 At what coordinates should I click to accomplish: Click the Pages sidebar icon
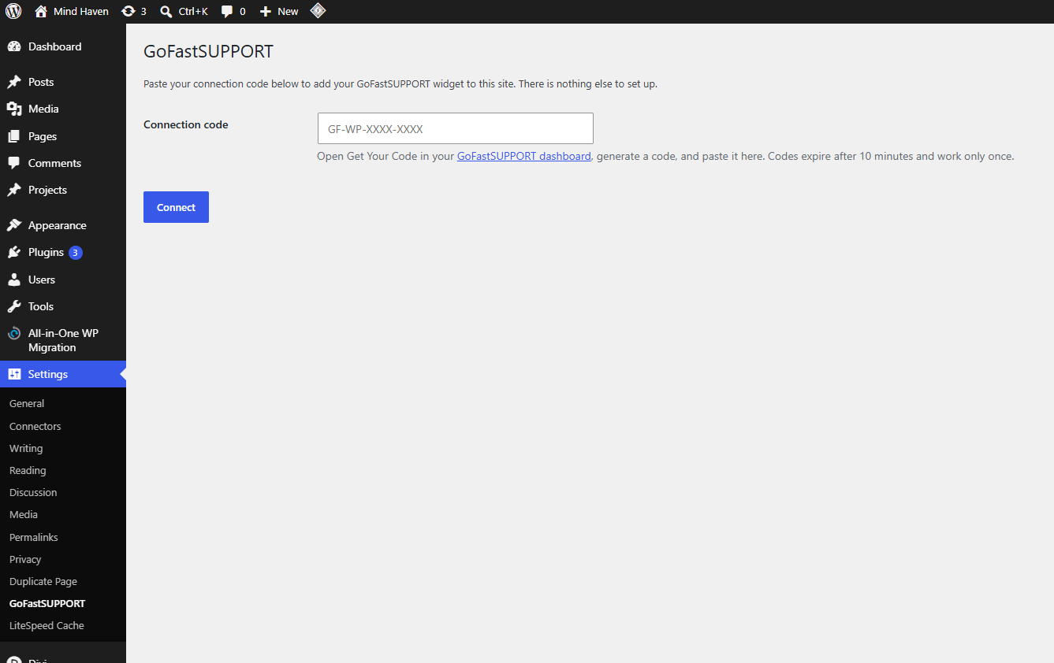(14, 136)
